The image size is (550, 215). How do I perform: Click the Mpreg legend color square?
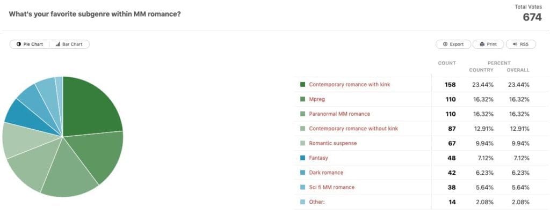click(303, 99)
